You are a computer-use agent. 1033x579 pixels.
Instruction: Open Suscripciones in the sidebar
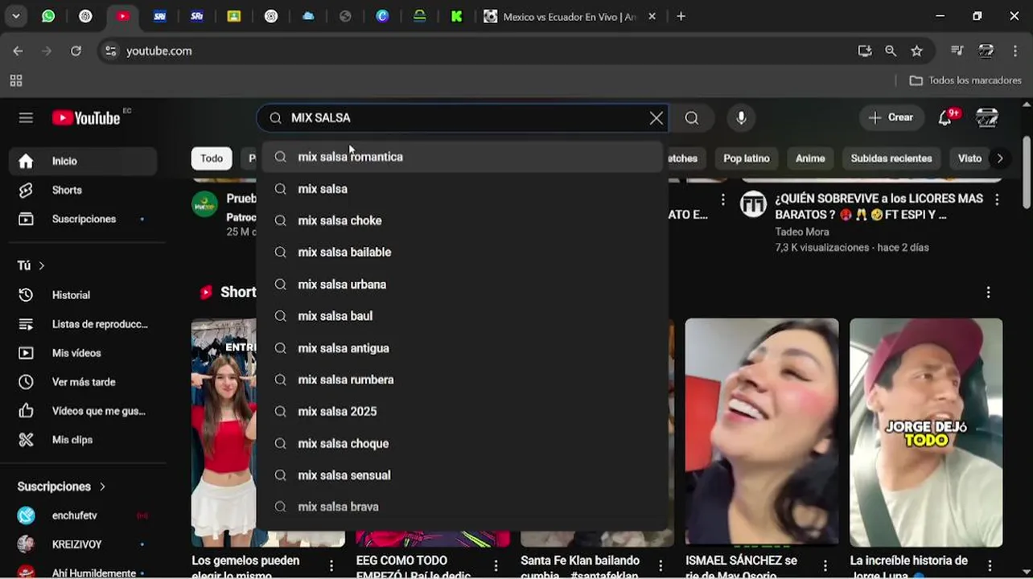[x=83, y=219]
